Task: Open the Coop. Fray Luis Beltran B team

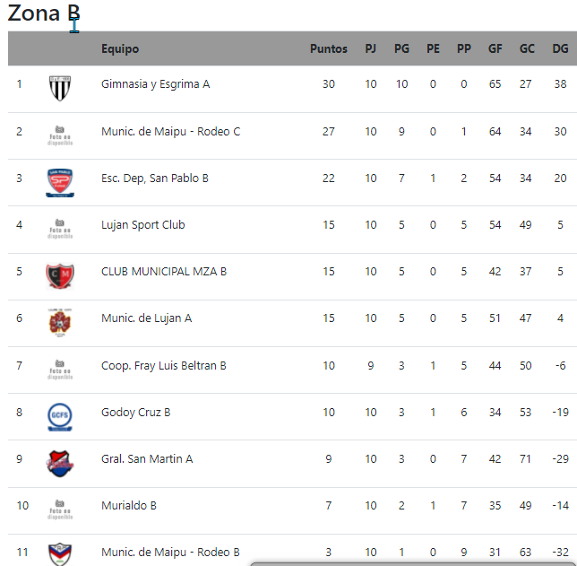Action: pyautogui.click(x=163, y=366)
